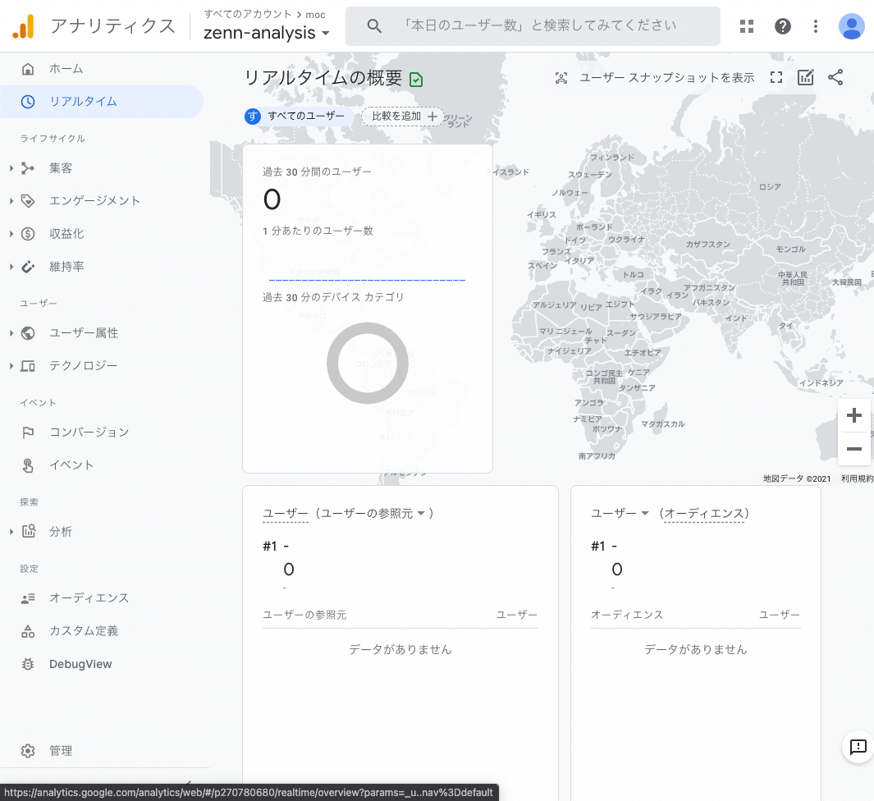Click すべてのアカウント breadcrumb link
The image size is (874, 801).
point(248,14)
